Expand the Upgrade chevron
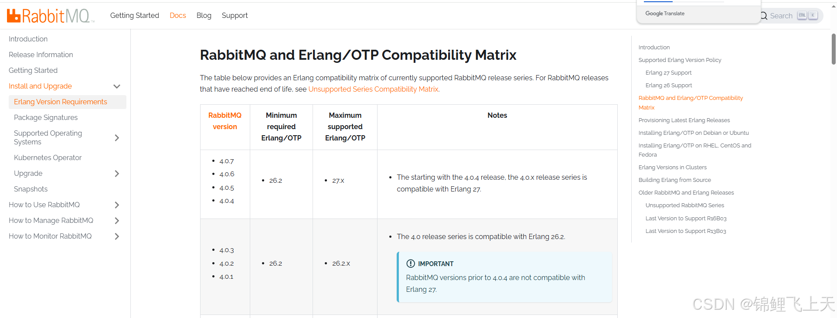 click(117, 174)
